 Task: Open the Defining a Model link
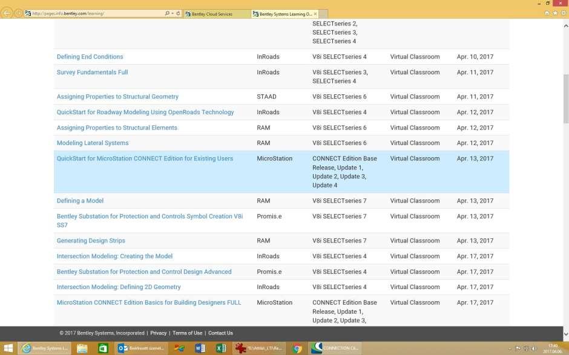(80, 201)
